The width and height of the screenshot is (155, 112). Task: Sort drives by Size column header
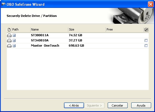pos(87,29)
